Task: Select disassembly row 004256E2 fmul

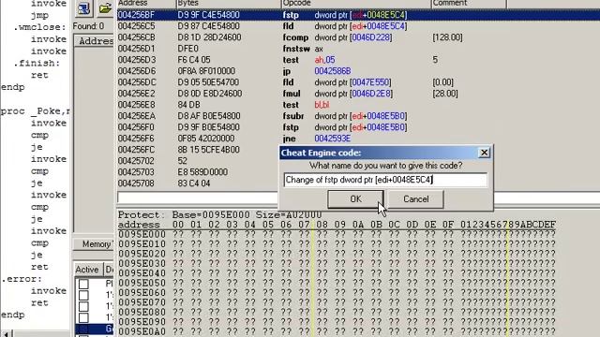Action: 358,94
